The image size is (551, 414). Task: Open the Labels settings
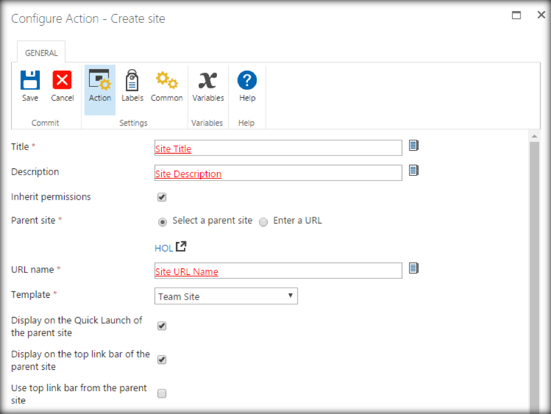point(132,80)
